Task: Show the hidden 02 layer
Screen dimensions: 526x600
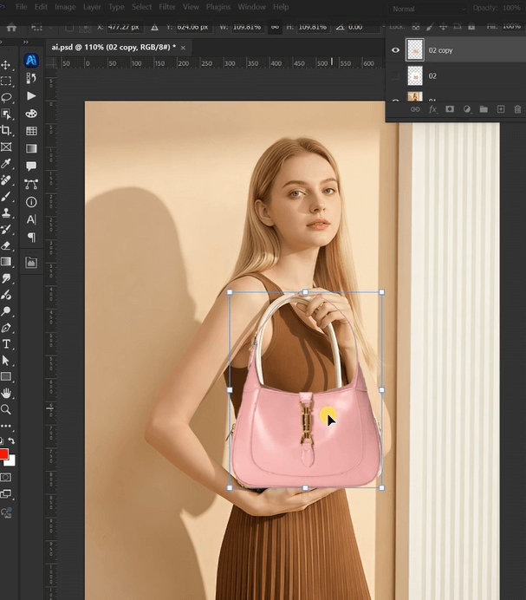Action: (396, 76)
